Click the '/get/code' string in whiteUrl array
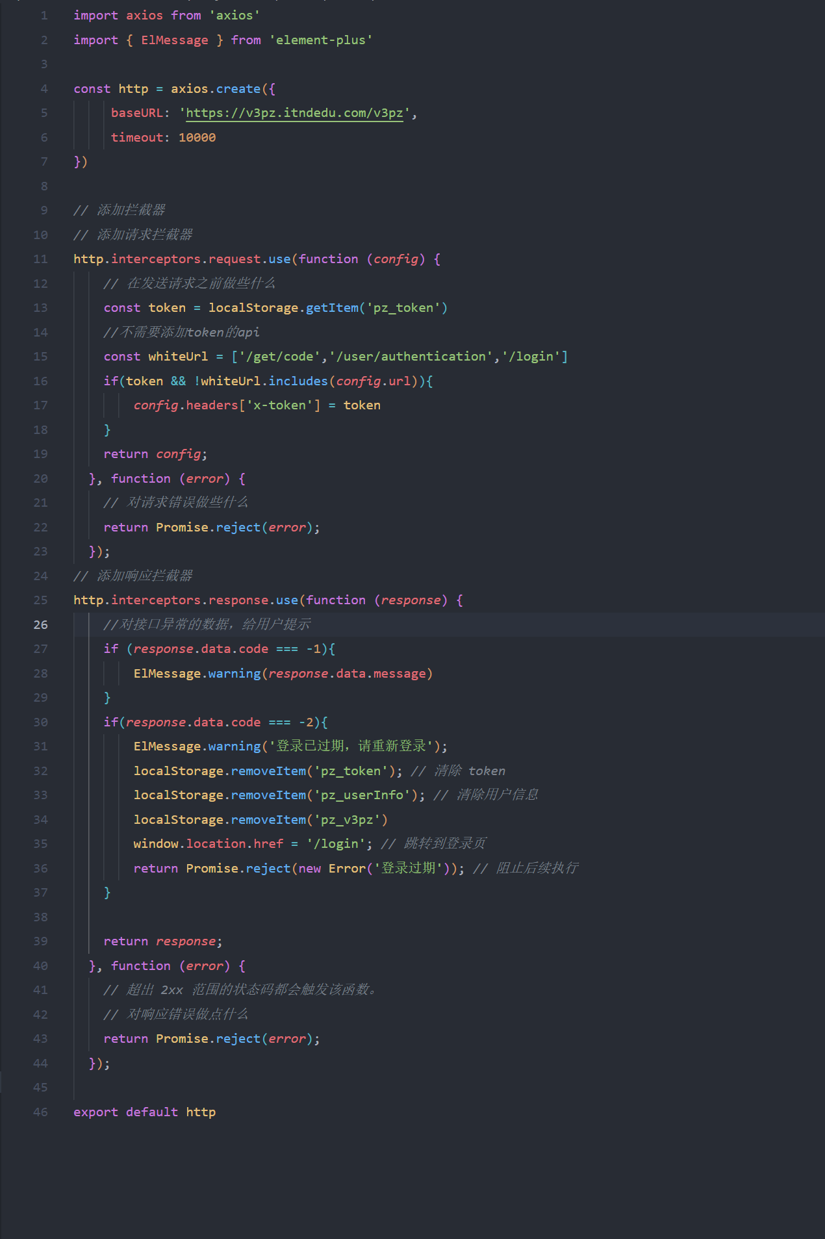 (280, 357)
